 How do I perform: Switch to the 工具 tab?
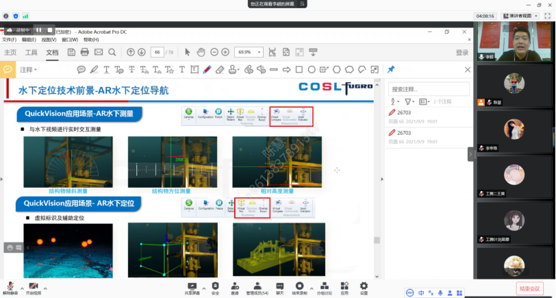point(31,52)
